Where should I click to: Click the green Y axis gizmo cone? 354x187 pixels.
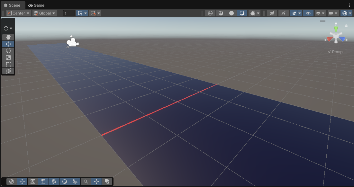point(336,29)
